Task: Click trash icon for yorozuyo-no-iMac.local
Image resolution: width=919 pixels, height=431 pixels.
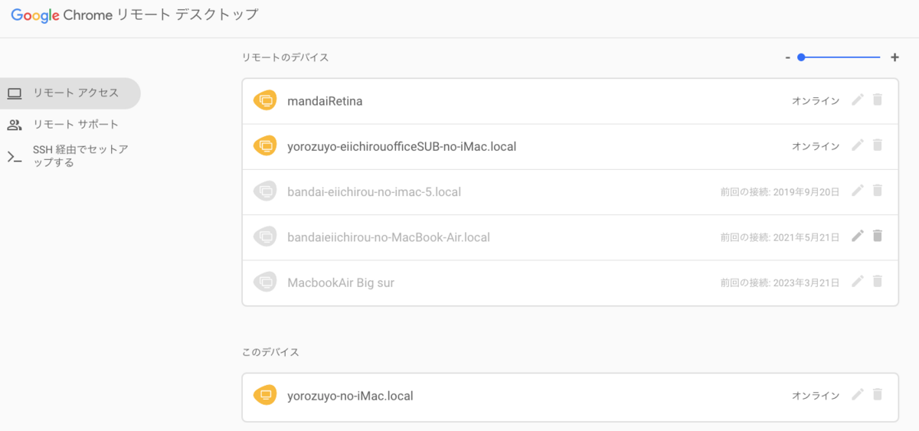Action: coord(878,395)
